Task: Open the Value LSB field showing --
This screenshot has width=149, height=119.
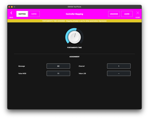Action: [x=119, y=73]
